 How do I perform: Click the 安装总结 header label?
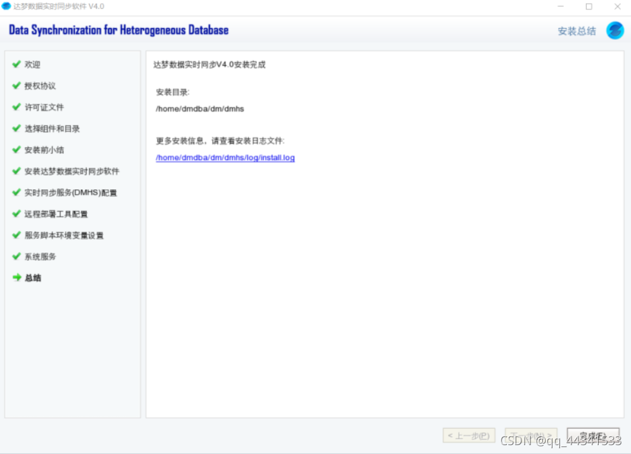pyautogui.click(x=577, y=32)
